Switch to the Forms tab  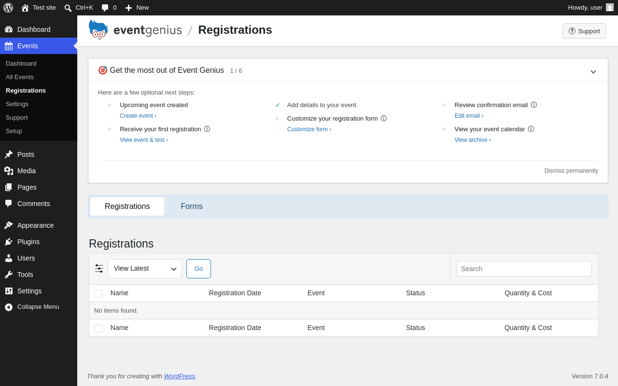coord(192,207)
